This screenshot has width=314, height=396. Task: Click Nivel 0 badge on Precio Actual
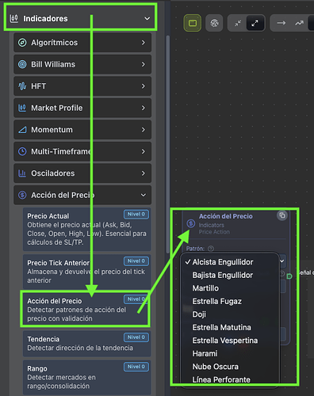[136, 214]
